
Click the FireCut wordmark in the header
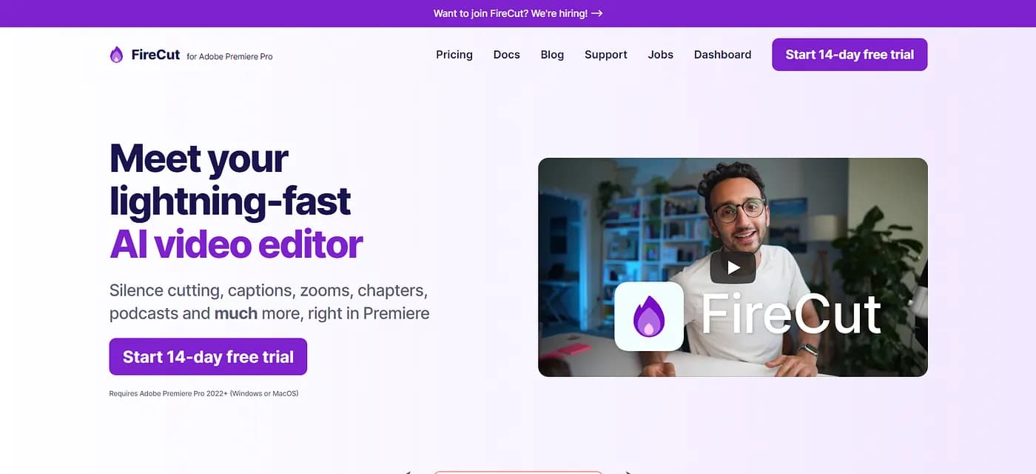(x=155, y=55)
